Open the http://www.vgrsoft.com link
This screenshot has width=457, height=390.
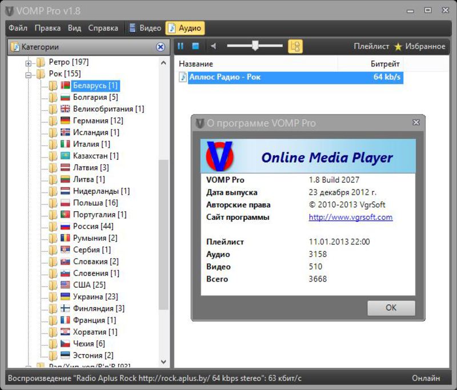click(x=351, y=218)
